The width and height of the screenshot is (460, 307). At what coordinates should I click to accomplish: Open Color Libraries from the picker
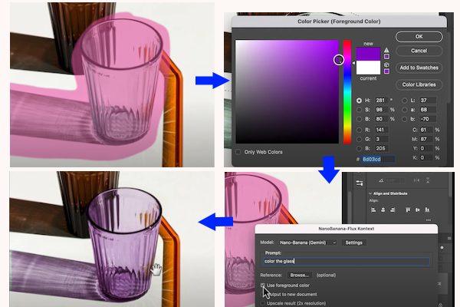tap(419, 84)
